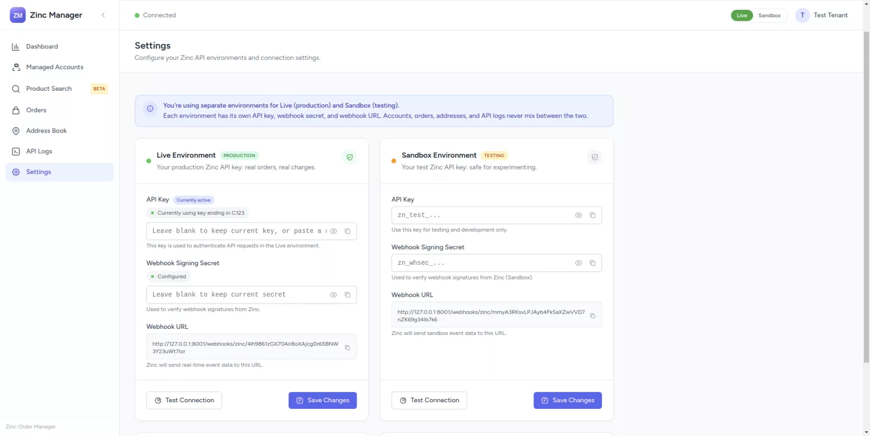Click the Zinc Order Manager footer text

(30, 427)
